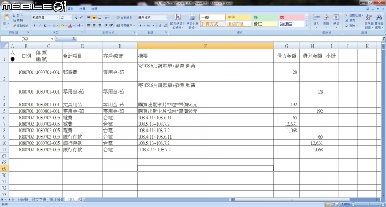Image resolution: width=386 pixels, height=207 pixels.
Task: Apply the 壞 (Bad) cell style
Action: [292, 18]
